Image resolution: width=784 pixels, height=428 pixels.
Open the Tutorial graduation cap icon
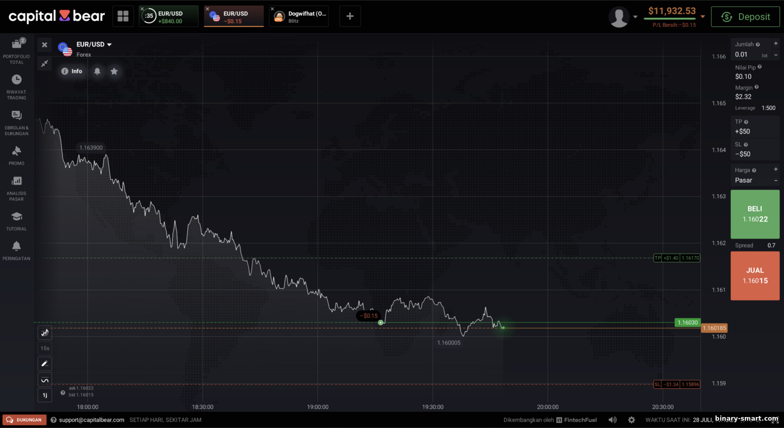pyautogui.click(x=17, y=221)
